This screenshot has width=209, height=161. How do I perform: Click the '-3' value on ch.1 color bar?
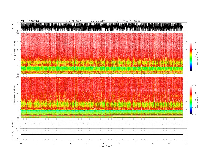tap(194, 42)
